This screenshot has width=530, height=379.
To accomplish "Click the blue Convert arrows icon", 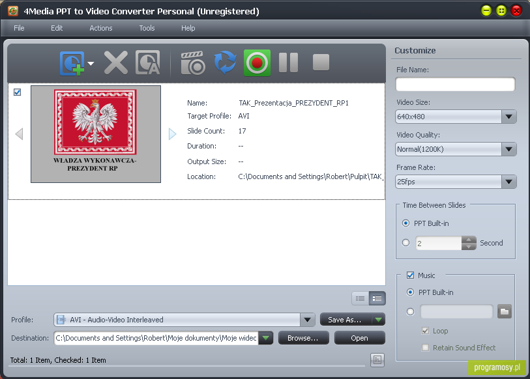I will coord(225,63).
